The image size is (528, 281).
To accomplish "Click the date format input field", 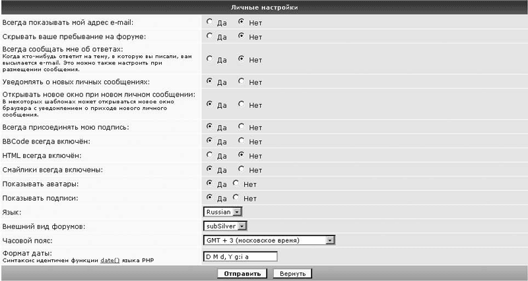I will (x=240, y=257).
